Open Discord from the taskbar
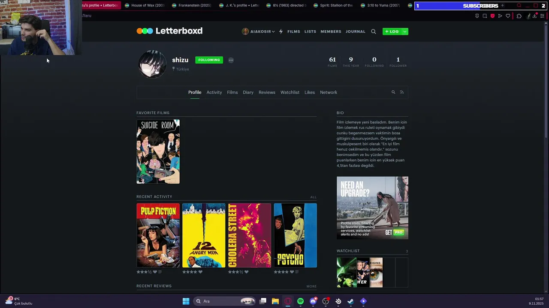Image resolution: width=549 pixels, height=308 pixels. (313, 301)
